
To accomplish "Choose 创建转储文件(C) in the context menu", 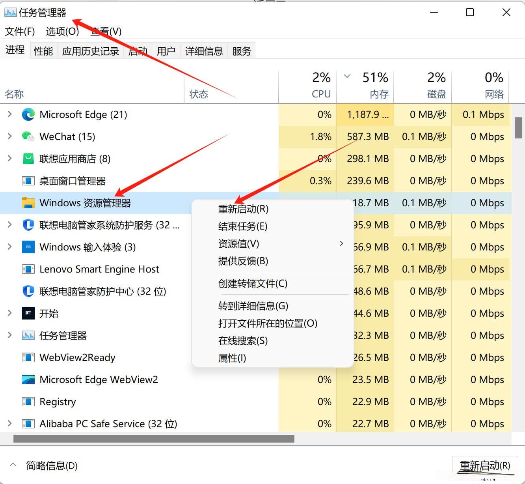I will click(272, 283).
